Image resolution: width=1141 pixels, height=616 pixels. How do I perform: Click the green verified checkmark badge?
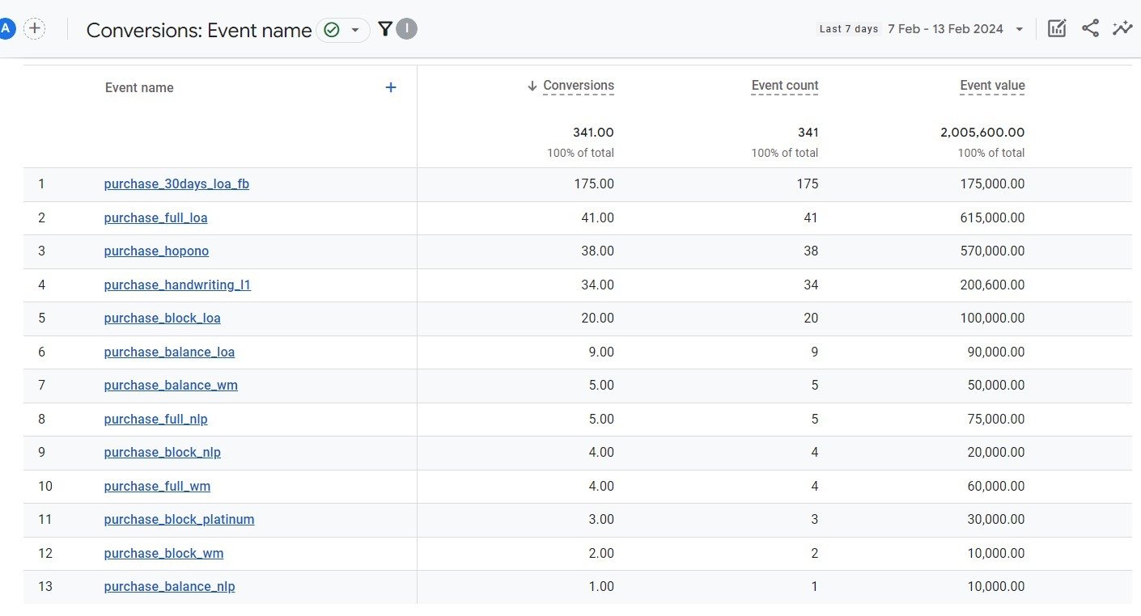tap(331, 29)
